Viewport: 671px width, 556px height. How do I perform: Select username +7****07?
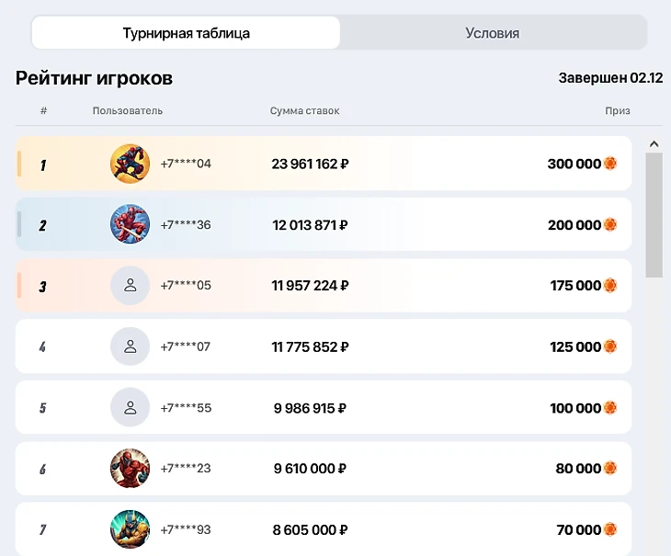(186, 346)
